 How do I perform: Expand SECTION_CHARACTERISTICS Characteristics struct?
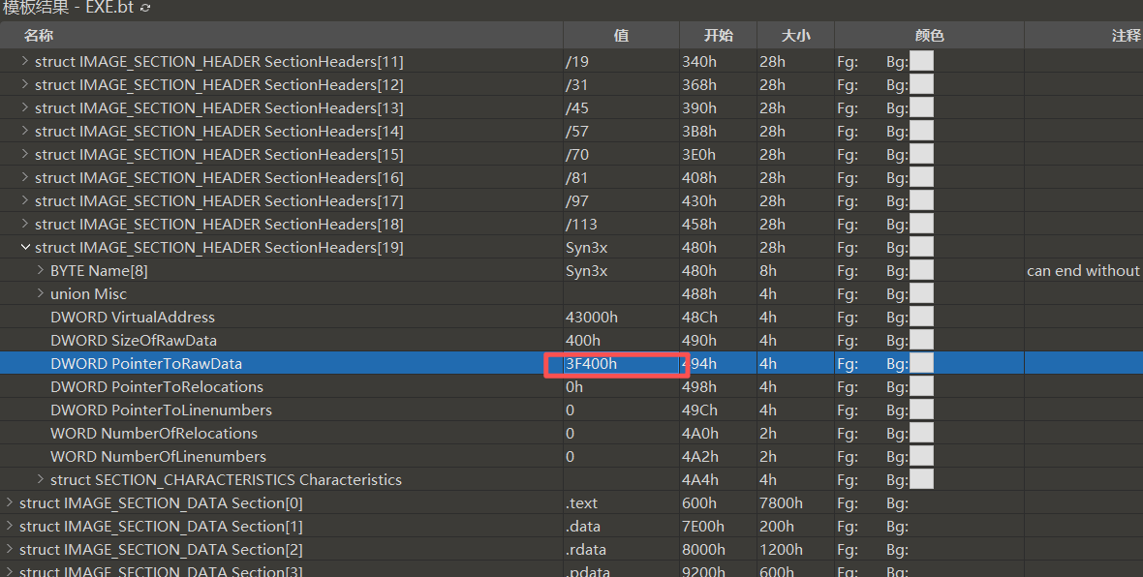(41, 479)
